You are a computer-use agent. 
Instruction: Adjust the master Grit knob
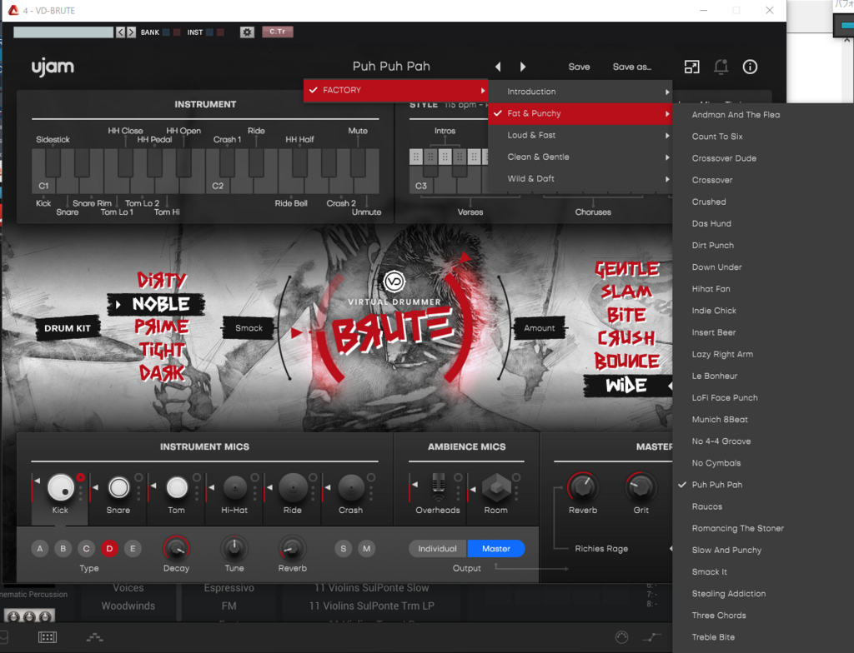coord(640,487)
